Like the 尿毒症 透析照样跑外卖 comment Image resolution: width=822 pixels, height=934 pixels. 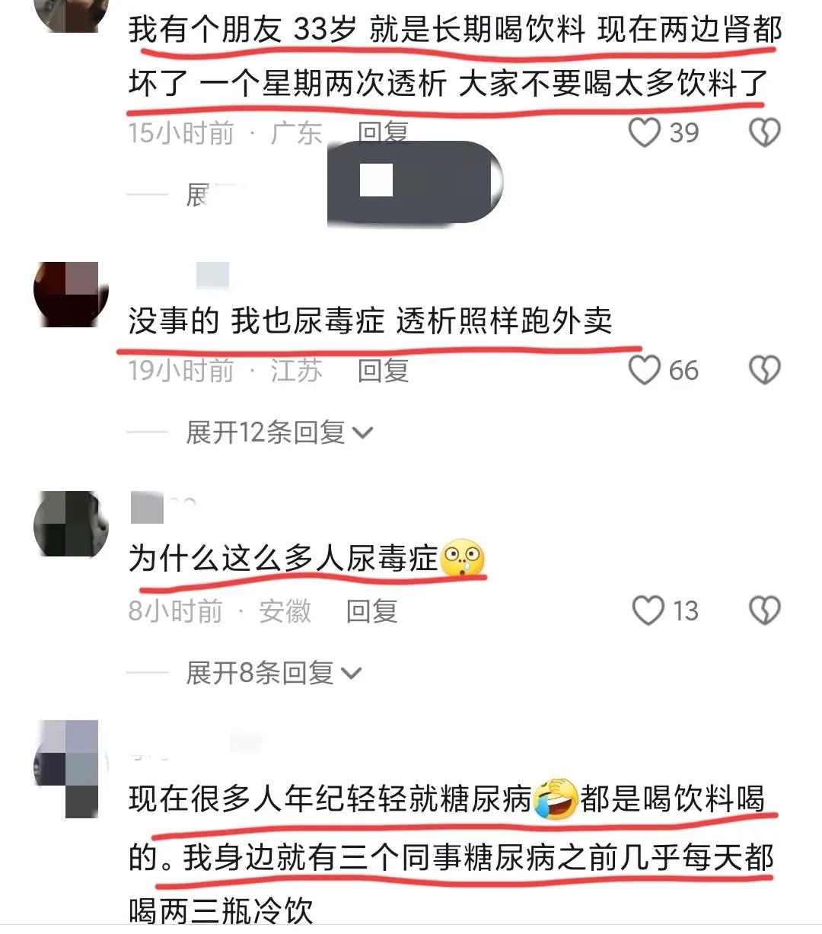644,370
